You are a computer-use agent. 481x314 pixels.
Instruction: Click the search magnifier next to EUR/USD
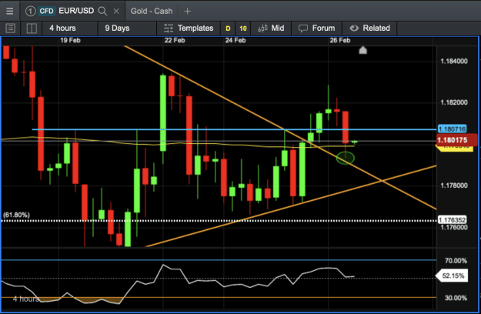coord(102,12)
